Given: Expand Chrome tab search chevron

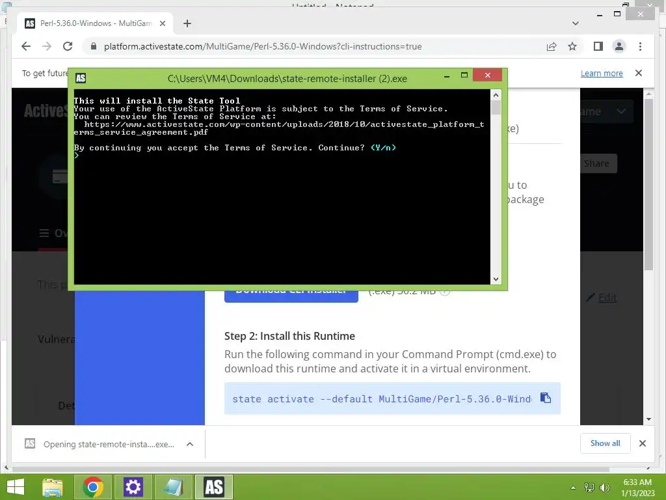Looking at the screenshot, I should point(576,23).
